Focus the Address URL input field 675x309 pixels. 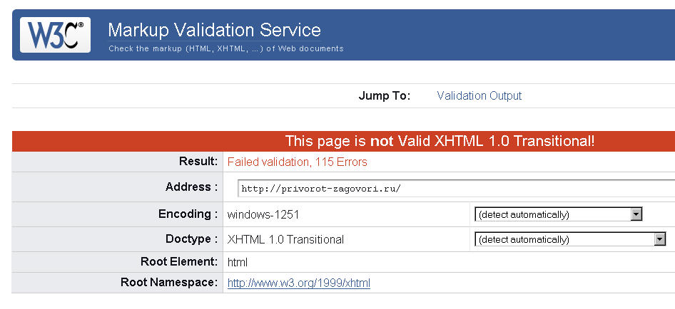457,188
